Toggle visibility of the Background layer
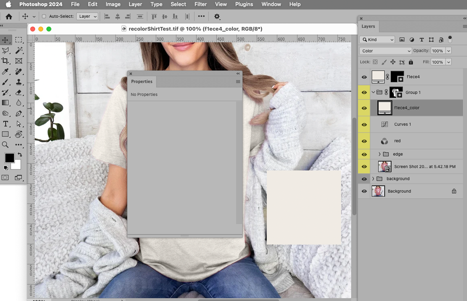This screenshot has height=301, width=467. click(x=364, y=191)
